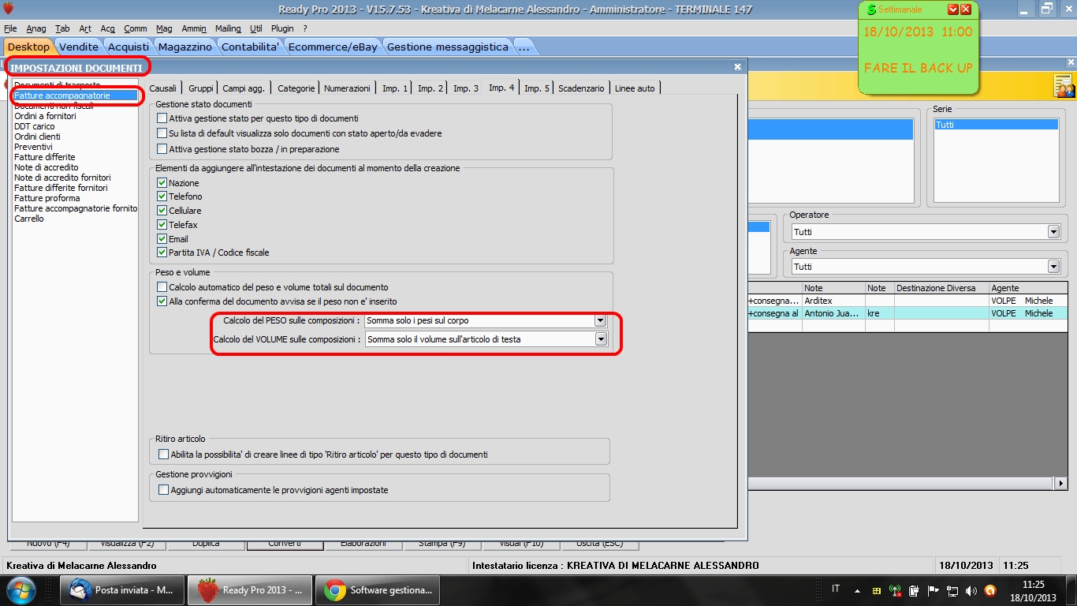Image resolution: width=1077 pixels, height=606 pixels.
Task: Click the network connection tray icon
Action: coord(952,590)
